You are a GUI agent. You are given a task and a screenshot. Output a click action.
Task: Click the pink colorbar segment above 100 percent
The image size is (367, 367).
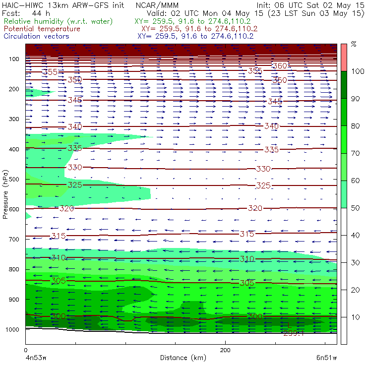click(344, 58)
